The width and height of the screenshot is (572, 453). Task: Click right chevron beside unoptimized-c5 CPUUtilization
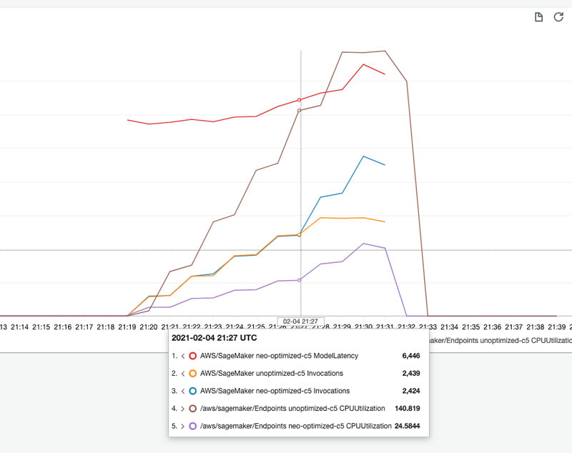coord(183,408)
